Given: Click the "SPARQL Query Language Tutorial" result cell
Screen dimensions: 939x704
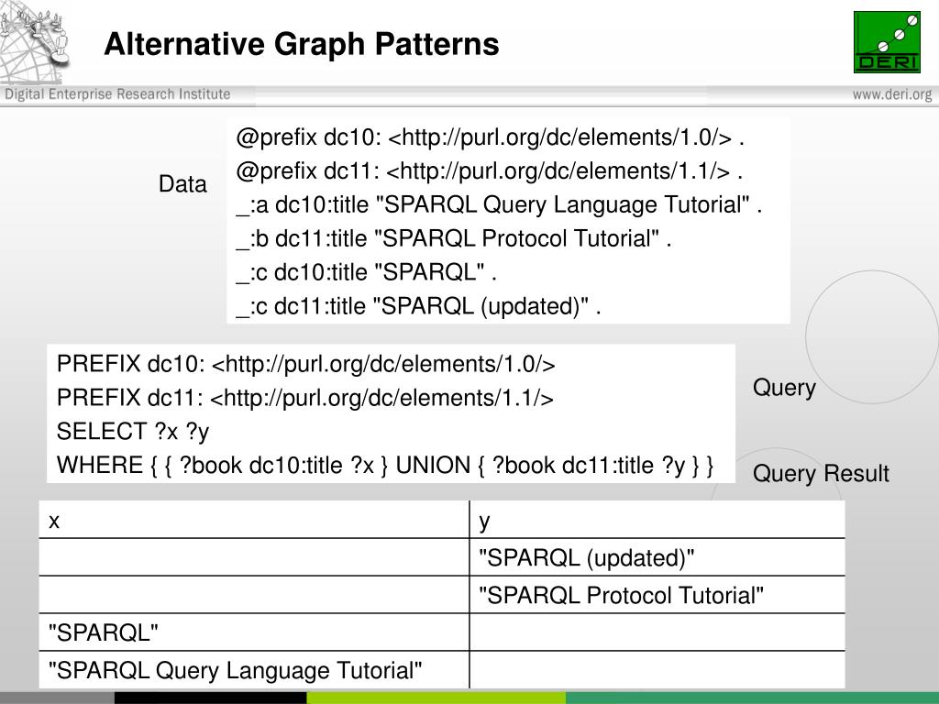Looking at the screenshot, I should point(254,670).
